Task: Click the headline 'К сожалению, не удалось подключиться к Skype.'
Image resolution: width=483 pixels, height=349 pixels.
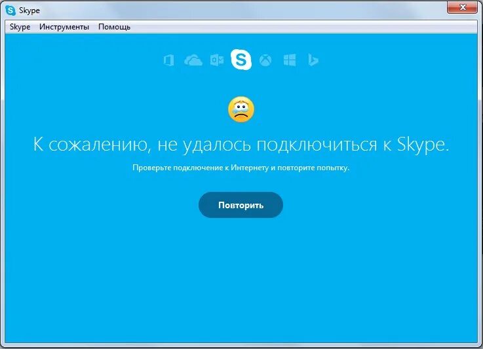Action: click(x=241, y=144)
